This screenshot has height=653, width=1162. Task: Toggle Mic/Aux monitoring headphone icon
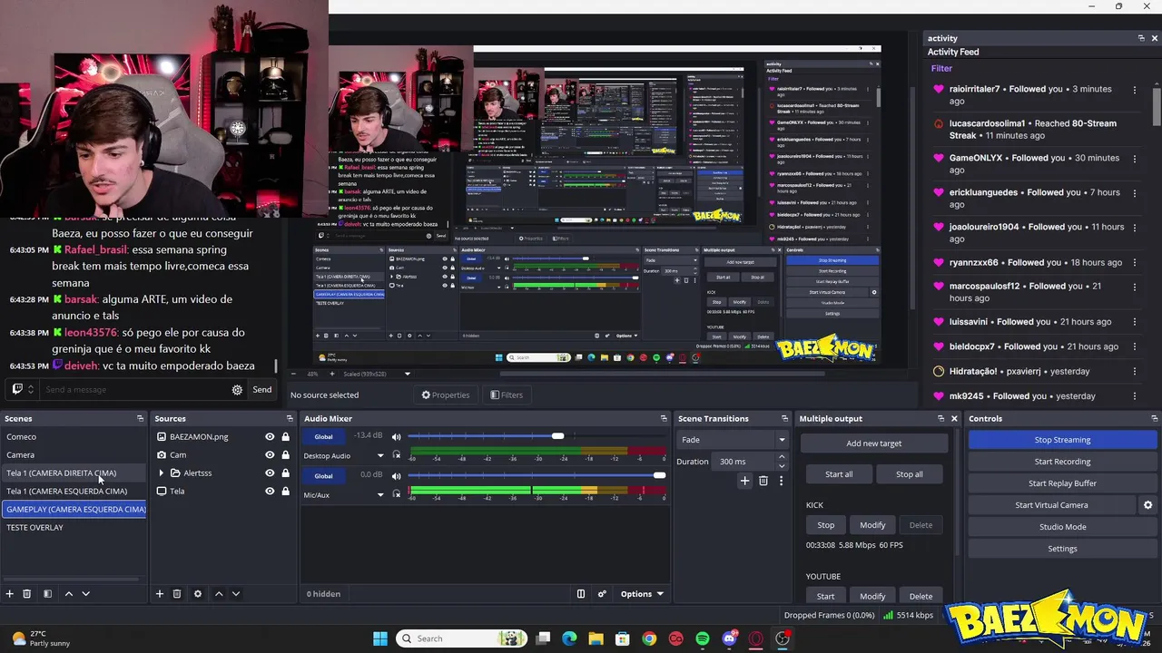click(396, 494)
